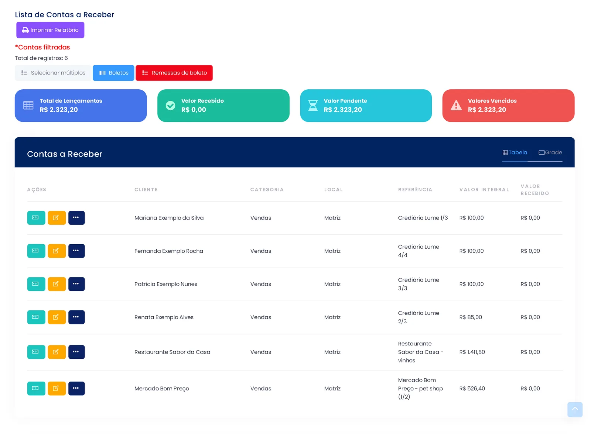
Task: Edit the Patrícia Exemplo Nunes entry
Action: click(x=57, y=284)
